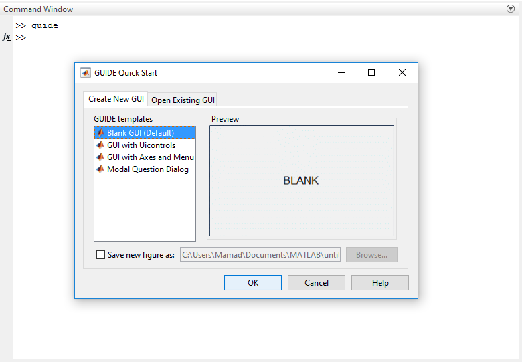Click the Browse... button

371,254
